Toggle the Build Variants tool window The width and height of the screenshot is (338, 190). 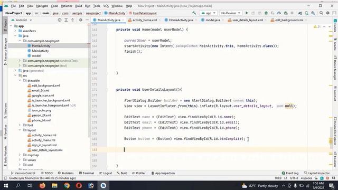[x=5, y=156]
